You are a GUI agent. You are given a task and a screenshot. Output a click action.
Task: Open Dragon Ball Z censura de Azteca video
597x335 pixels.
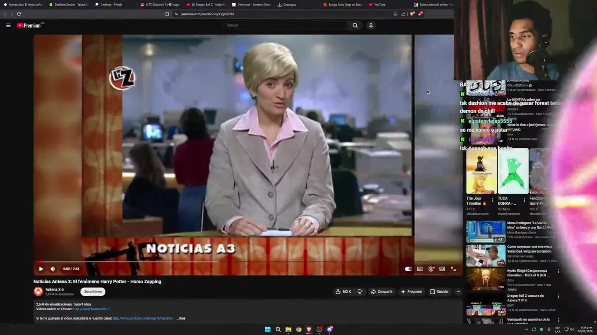pyautogui.click(x=486, y=305)
